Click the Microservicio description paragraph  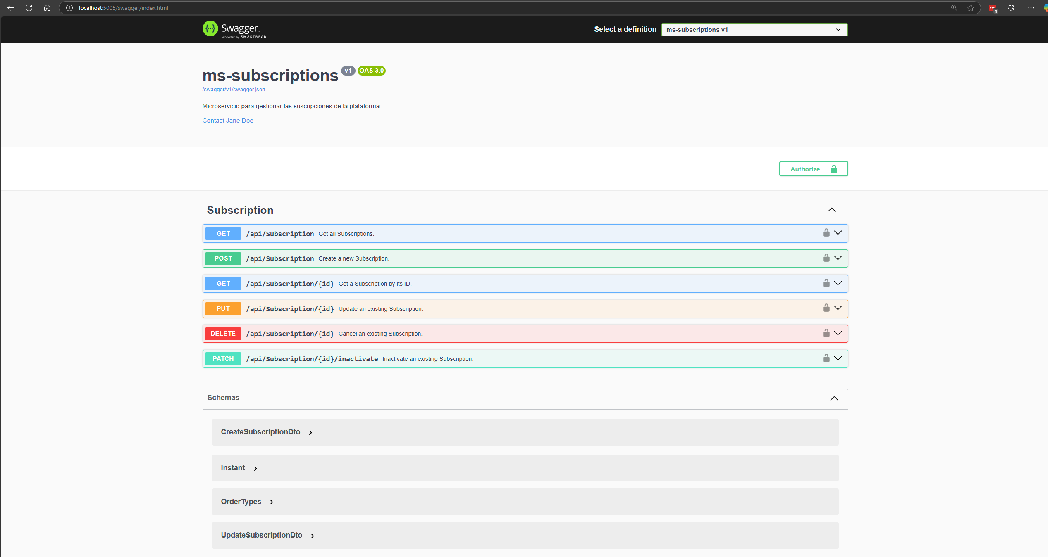(291, 106)
